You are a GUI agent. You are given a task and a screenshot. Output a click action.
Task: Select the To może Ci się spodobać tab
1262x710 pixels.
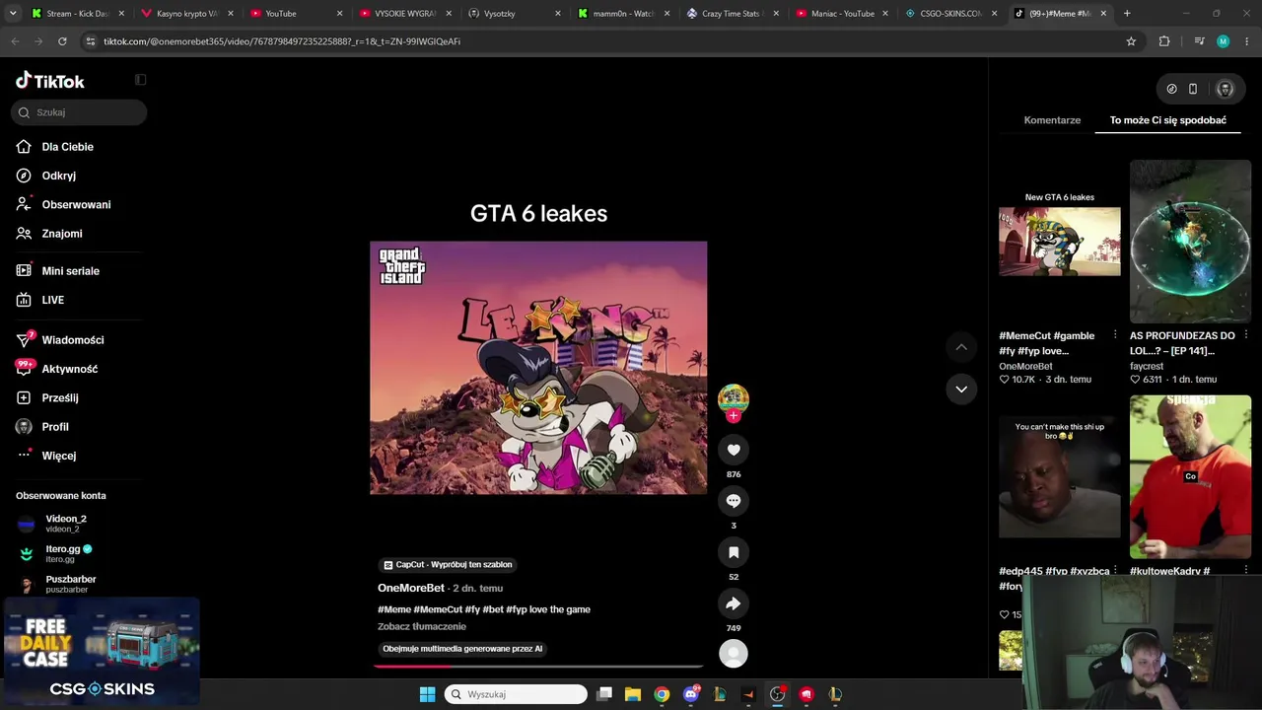tap(1168, 120)
